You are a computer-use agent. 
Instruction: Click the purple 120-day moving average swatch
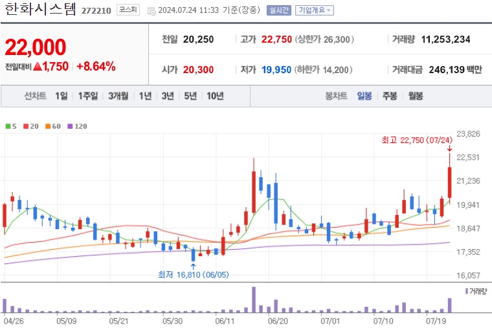pos(70,126)
